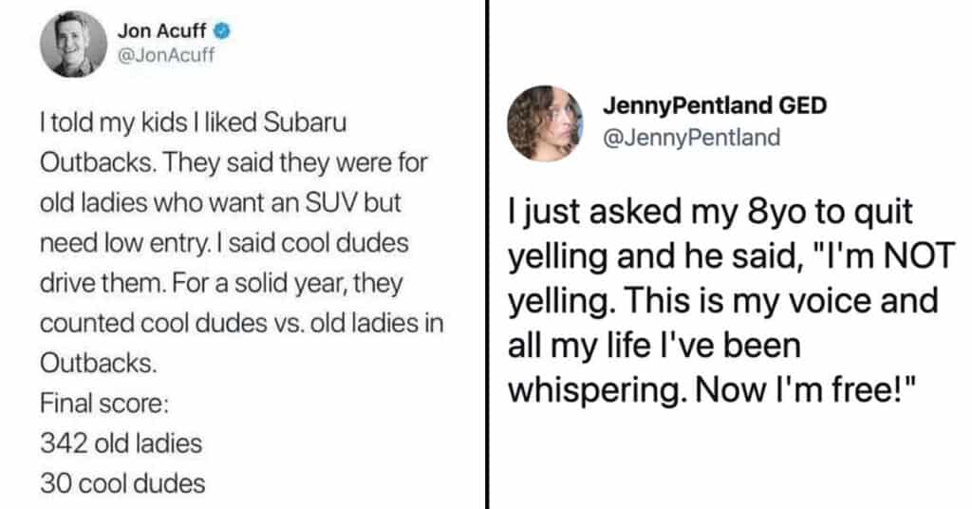Image resolution: width=972 pixels, height=509 pixels.
Task: Click the @JonAcuff handle
Action: [x=166, y=54]
